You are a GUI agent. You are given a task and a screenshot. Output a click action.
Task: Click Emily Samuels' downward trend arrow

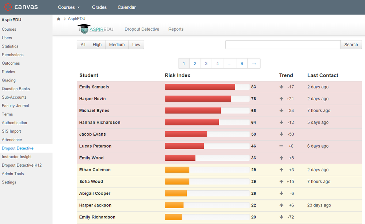coord(281,87)
